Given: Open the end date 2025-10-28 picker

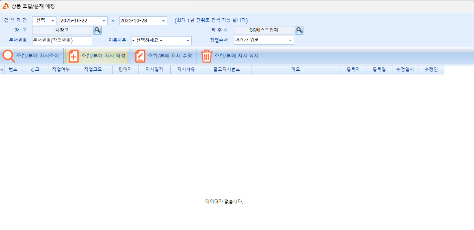Looking at the screenshot, I should click(164, 21).
